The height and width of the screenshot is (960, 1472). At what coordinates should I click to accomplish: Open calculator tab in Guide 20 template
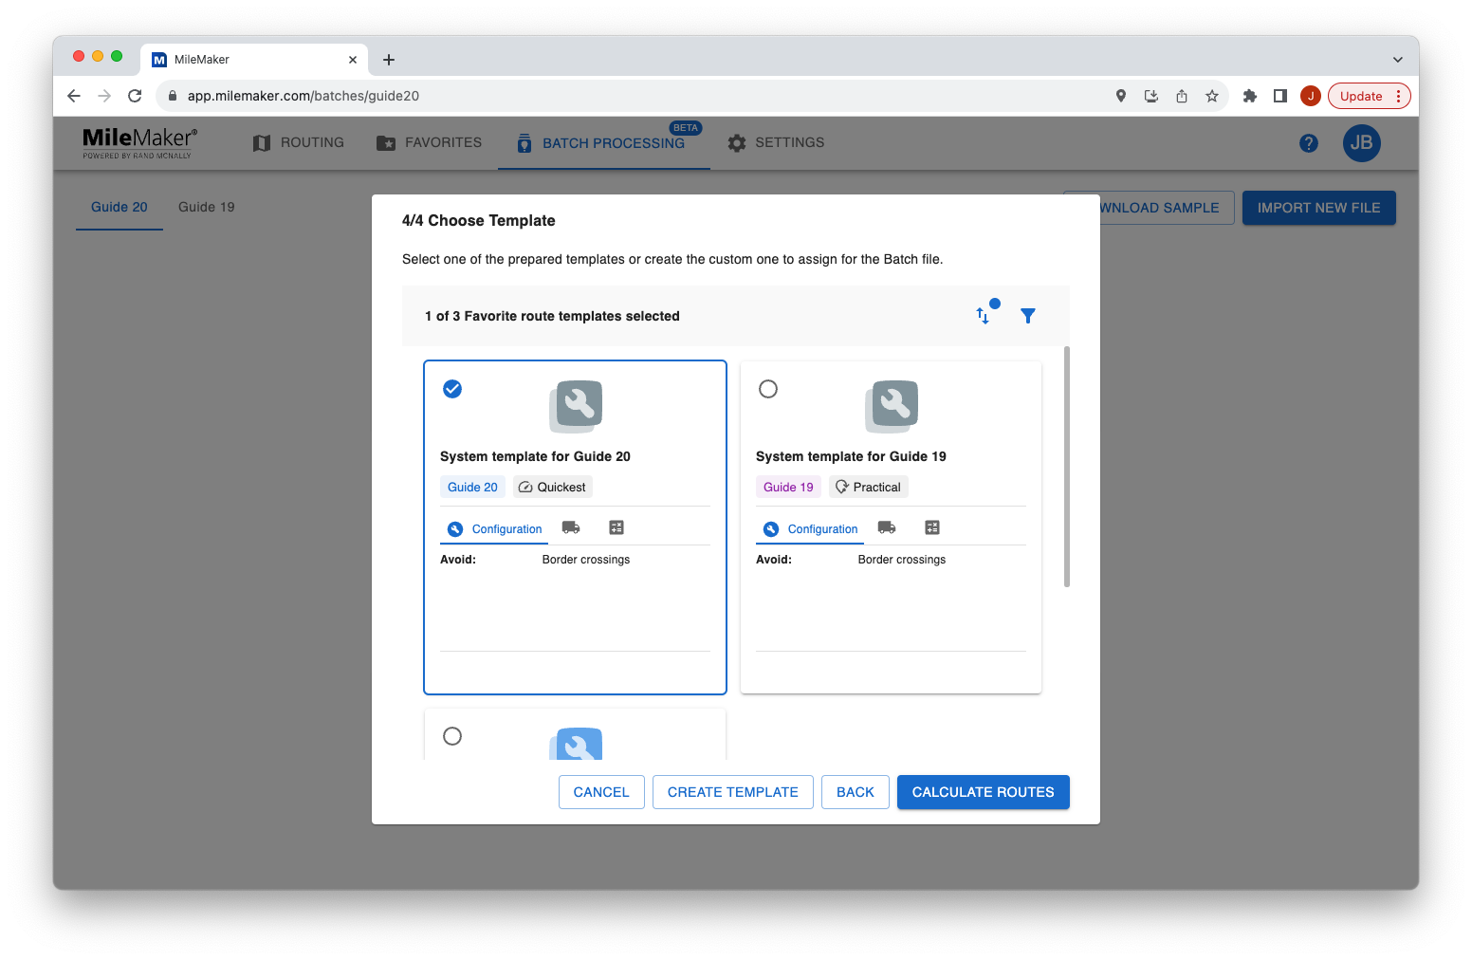[616, 527]
